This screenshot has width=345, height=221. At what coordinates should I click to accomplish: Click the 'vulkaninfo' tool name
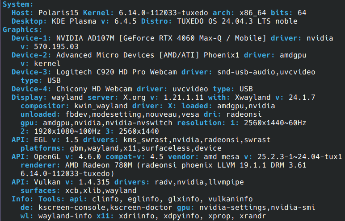click(230, 199)
